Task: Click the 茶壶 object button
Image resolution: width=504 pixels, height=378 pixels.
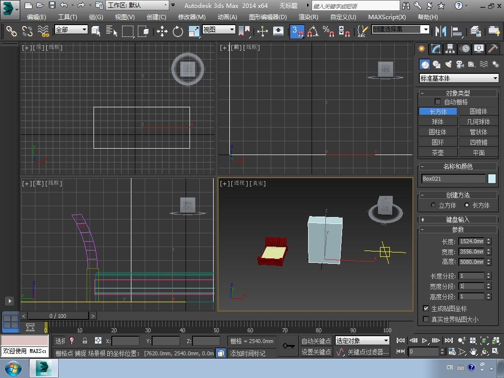Action: [438, 153]
